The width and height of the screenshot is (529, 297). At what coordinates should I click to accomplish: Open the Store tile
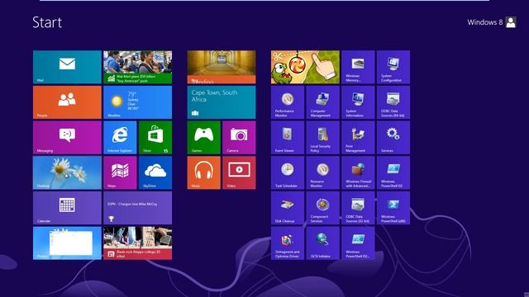pos(155,138)
